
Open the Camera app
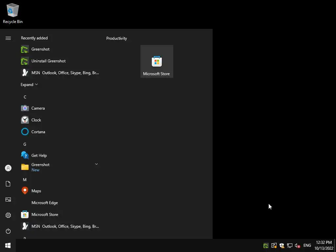pos(60,108)
